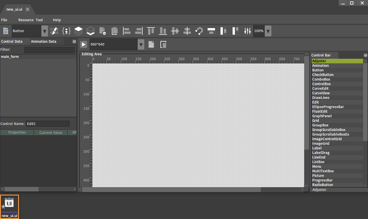
Task: Click the 100% zoom value field
Action: click(259, 31)
